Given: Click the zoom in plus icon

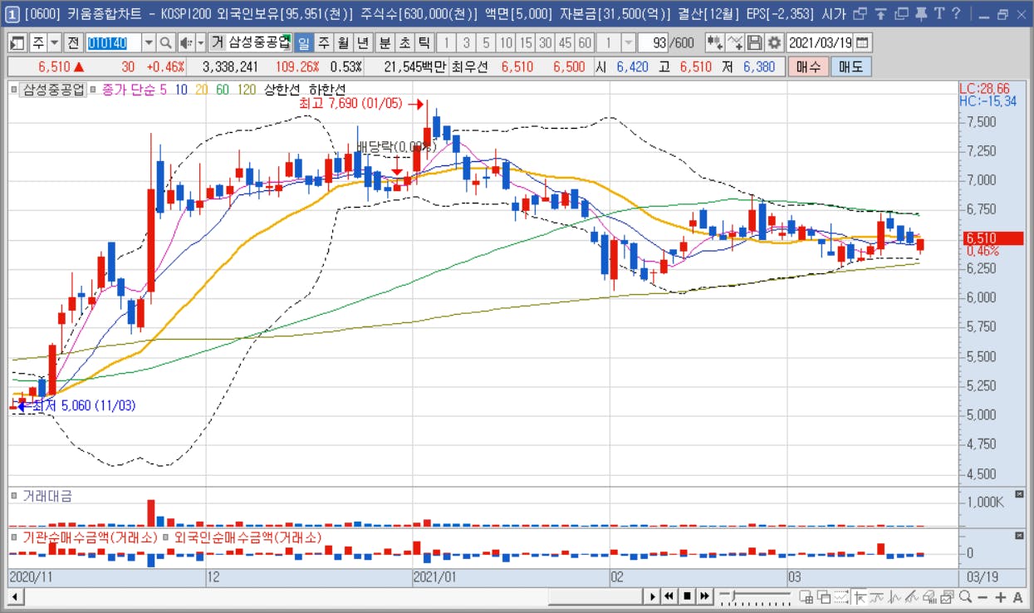Looking at the screenshot, I should [x=1001, y=596].
